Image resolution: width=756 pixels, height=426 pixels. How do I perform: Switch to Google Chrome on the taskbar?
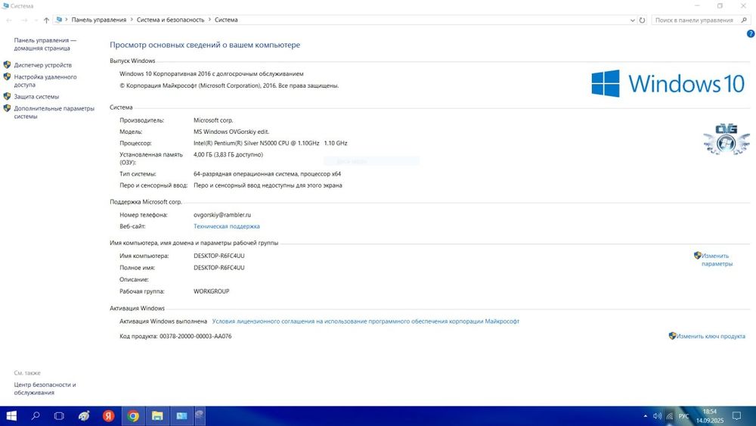[133, 416]
